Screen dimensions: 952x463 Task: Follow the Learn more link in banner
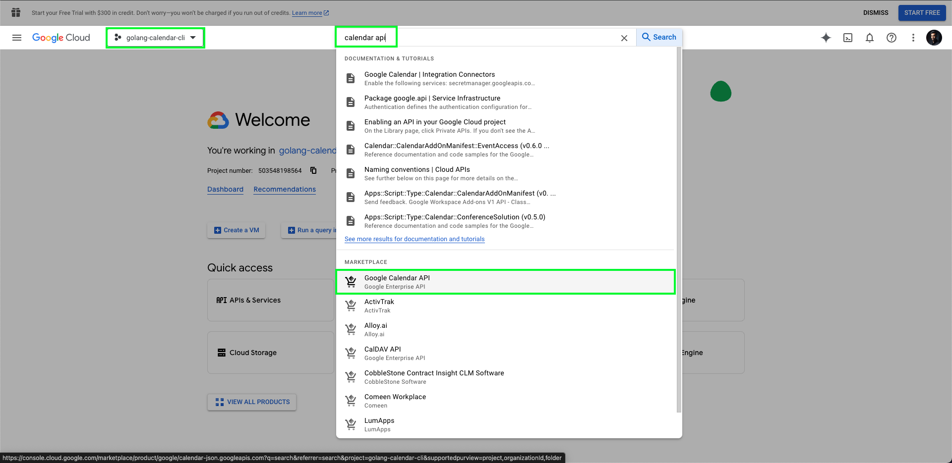click(310, 13)
